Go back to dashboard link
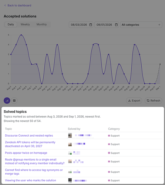This screenshot has width=165, height=185. point(18,6)
